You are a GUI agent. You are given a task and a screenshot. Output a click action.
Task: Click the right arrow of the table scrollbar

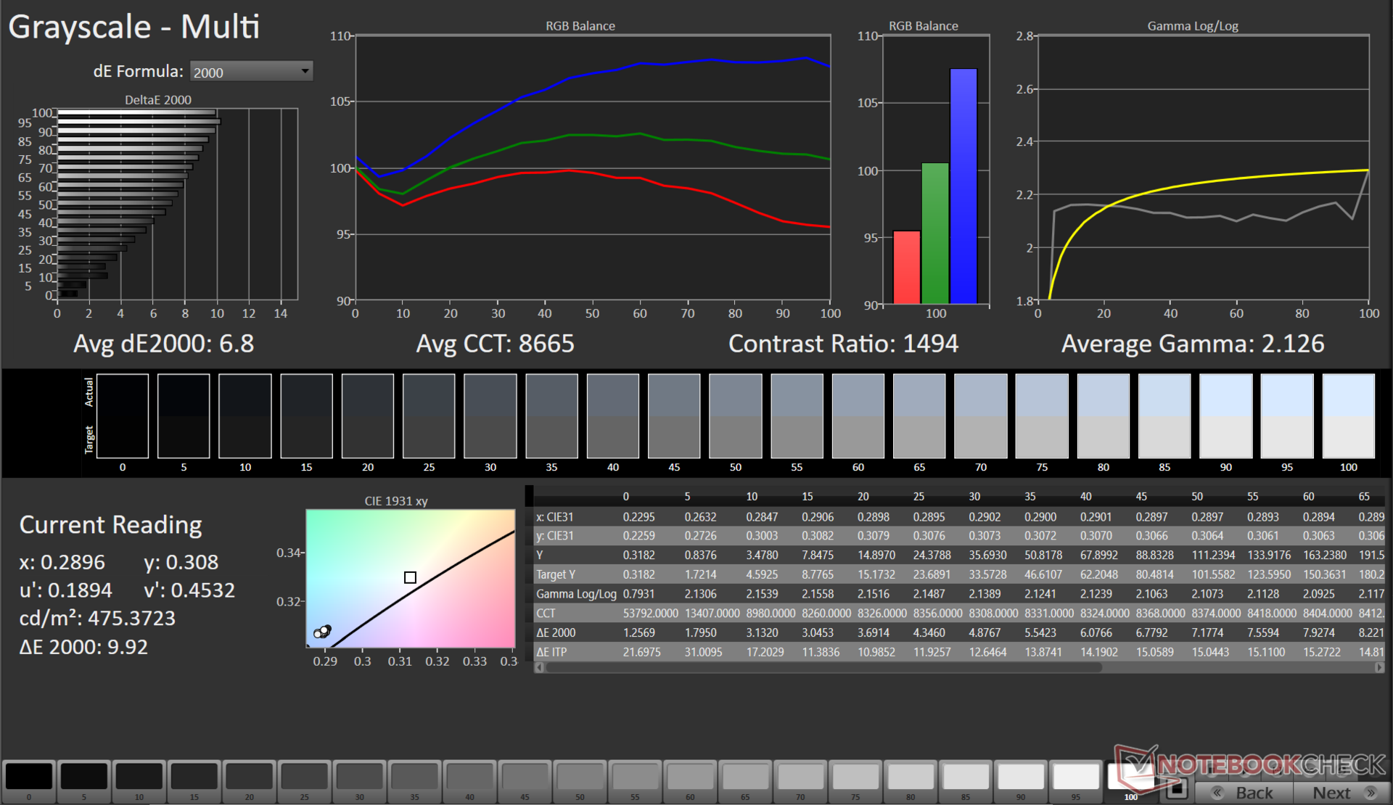[1379, 668]
